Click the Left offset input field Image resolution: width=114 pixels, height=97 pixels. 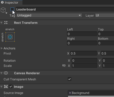point(82,34)
